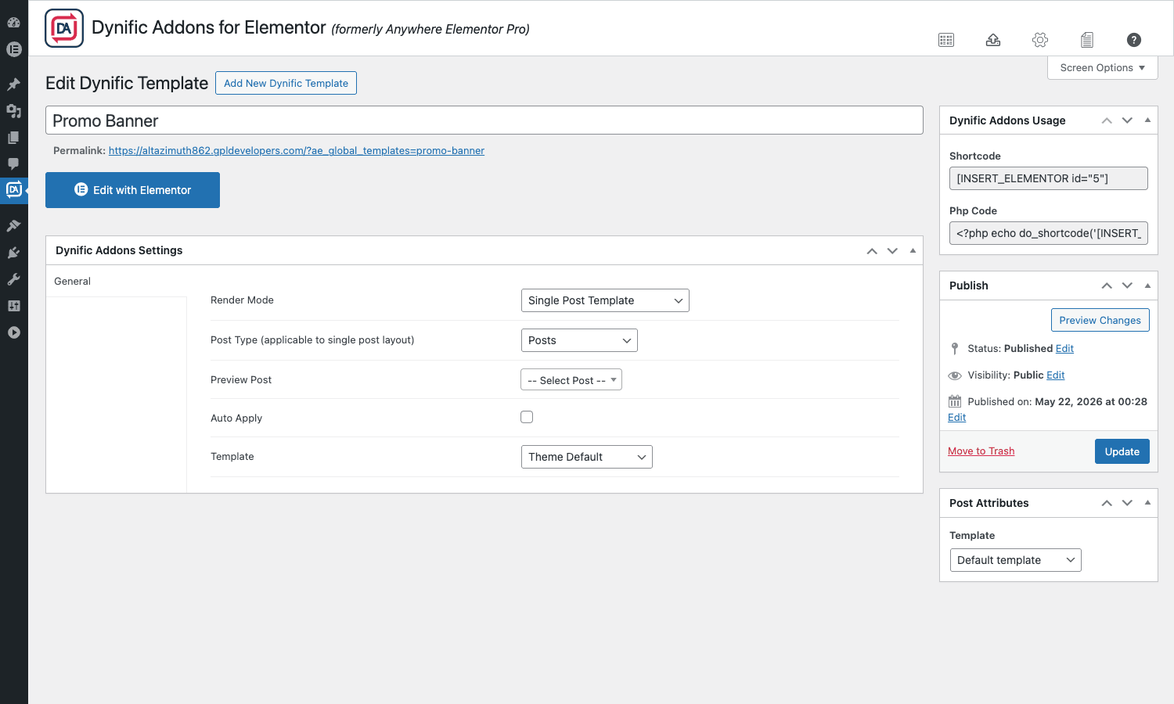Viewport: 1174px width, 704px height.
Task: Open the Default template dropdown in Post Attributes
Action: 1016,560
